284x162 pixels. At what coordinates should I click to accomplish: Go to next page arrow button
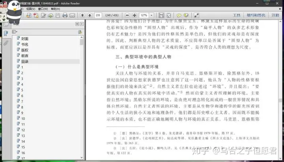[x=90, y=15]
